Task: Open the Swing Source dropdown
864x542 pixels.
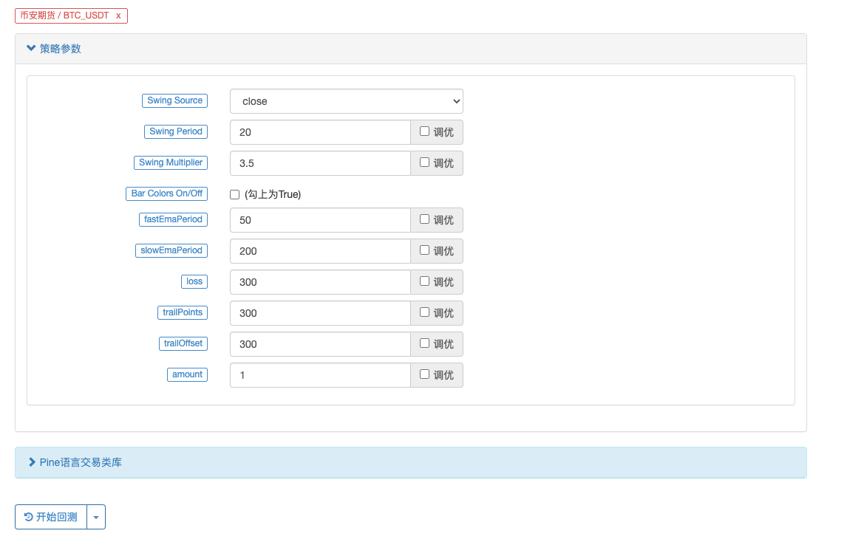Action: tap(346, 101)
